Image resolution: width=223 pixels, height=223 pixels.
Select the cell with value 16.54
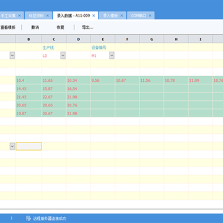click(78, 89)
